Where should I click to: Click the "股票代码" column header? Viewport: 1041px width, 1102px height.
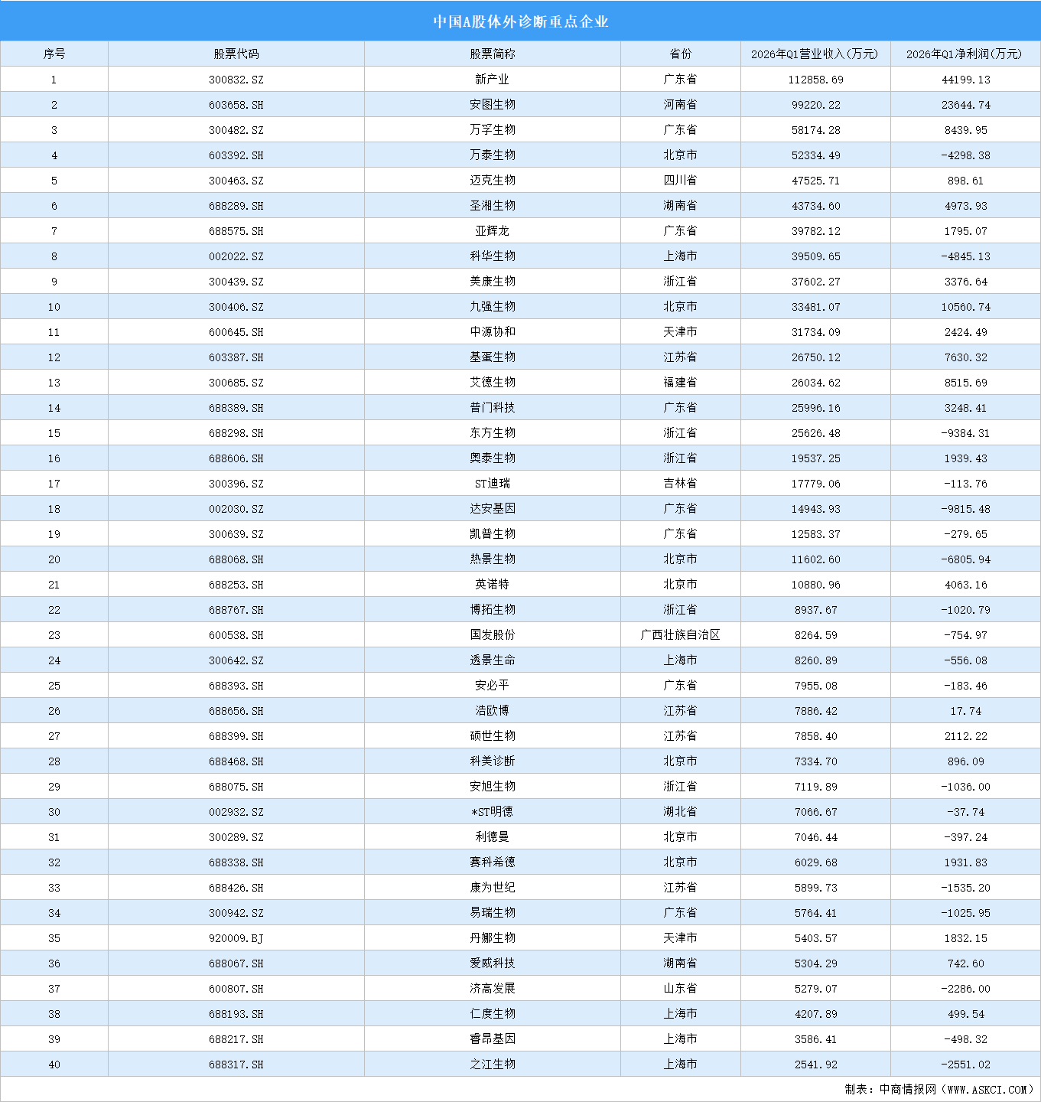click(x=236, y=54)
